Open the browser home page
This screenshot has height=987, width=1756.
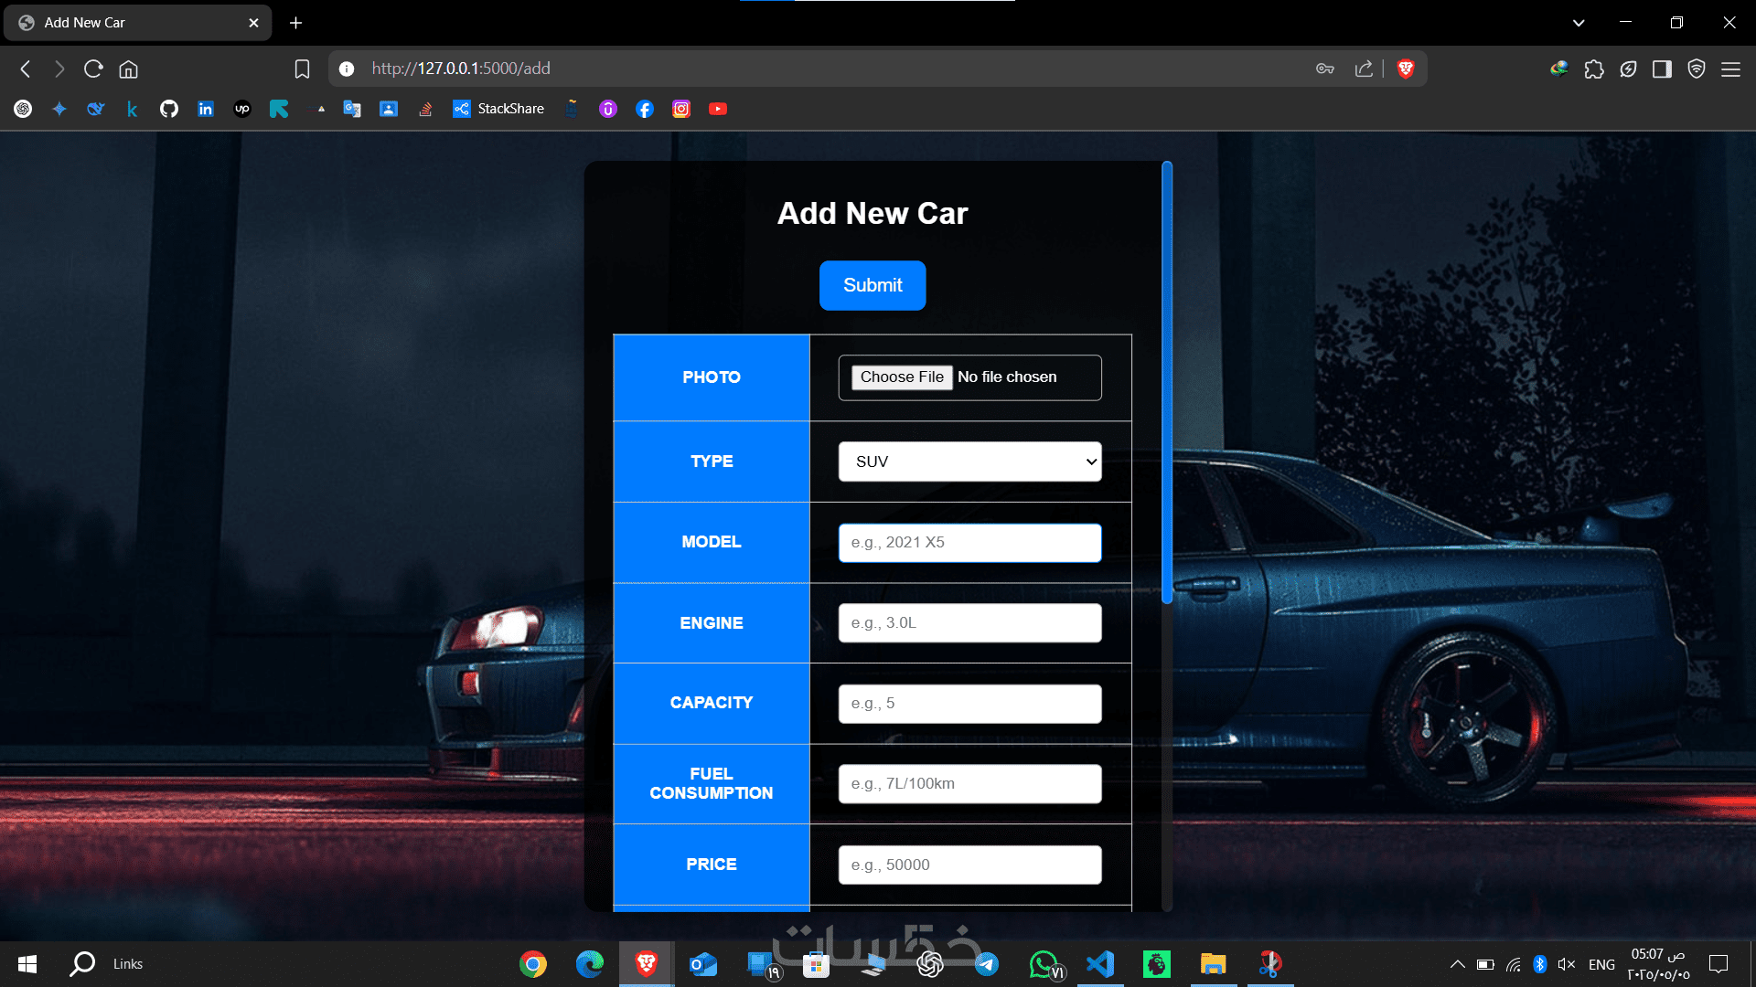point(129,69)
